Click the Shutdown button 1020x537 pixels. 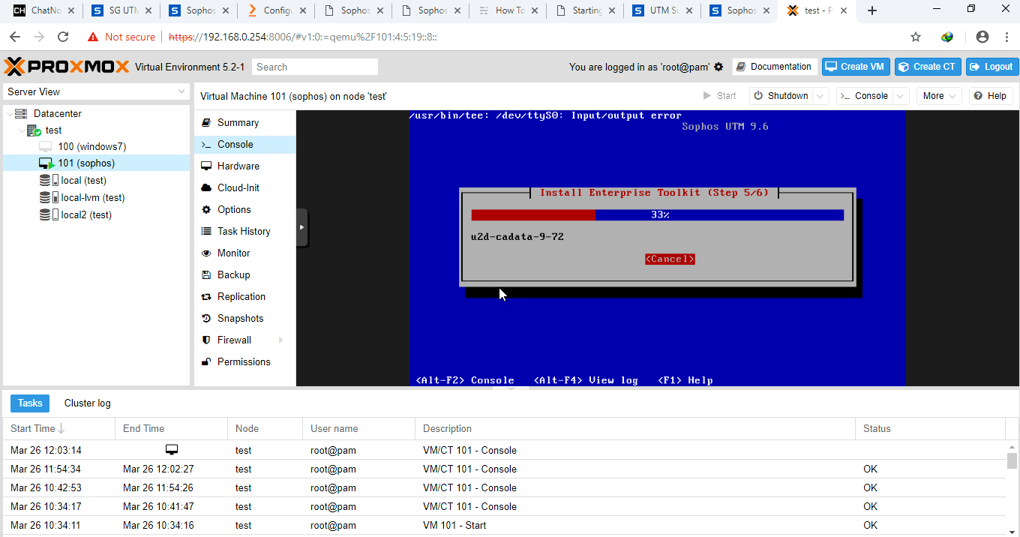click(780, 96)
